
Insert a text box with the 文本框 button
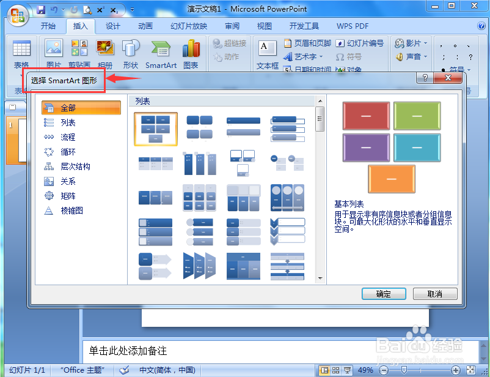268,54
